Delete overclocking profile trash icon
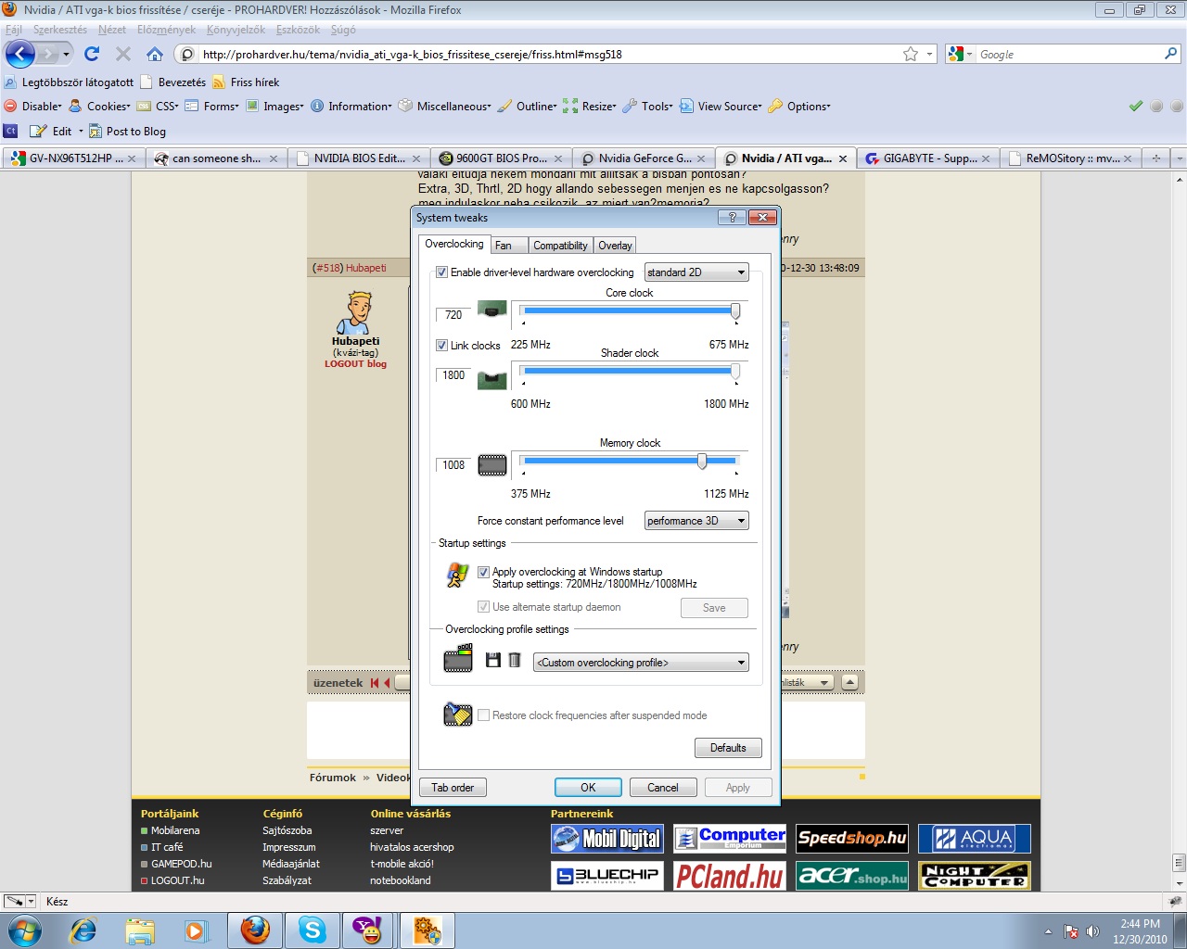 [x=515, y=660]
